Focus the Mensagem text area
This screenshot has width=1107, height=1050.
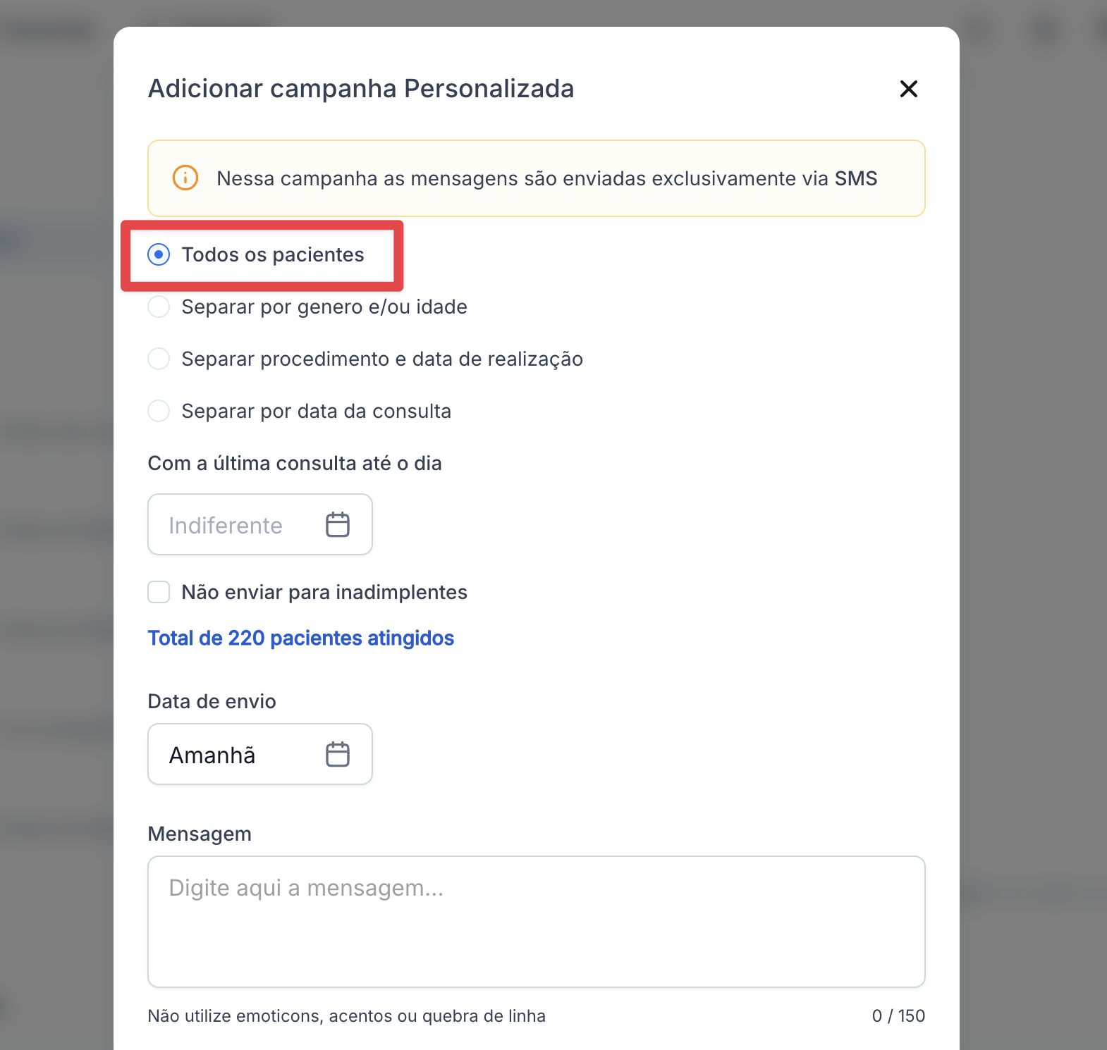(536, 921)
